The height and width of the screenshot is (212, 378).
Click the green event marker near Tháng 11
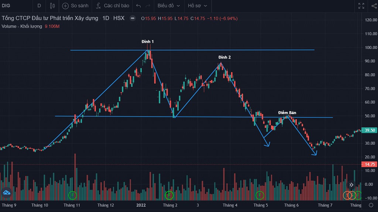click(73, 195)
